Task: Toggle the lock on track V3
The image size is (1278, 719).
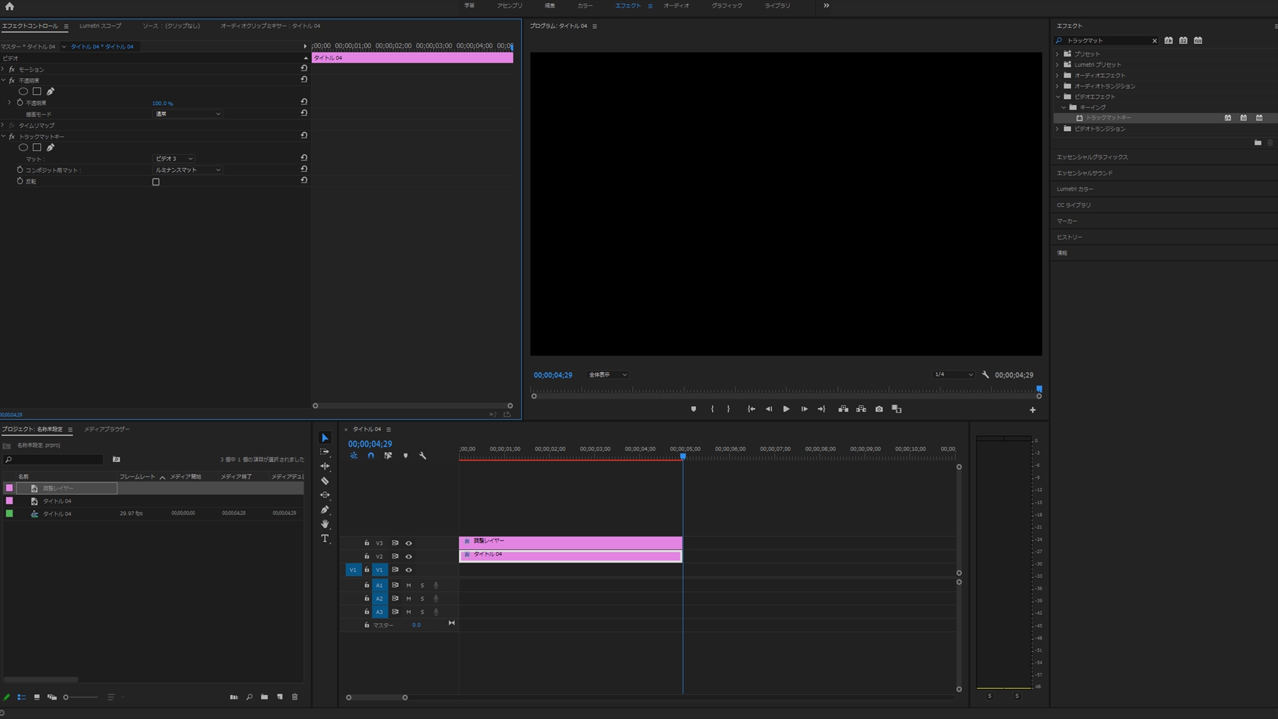Action: [x=367, y=543]
